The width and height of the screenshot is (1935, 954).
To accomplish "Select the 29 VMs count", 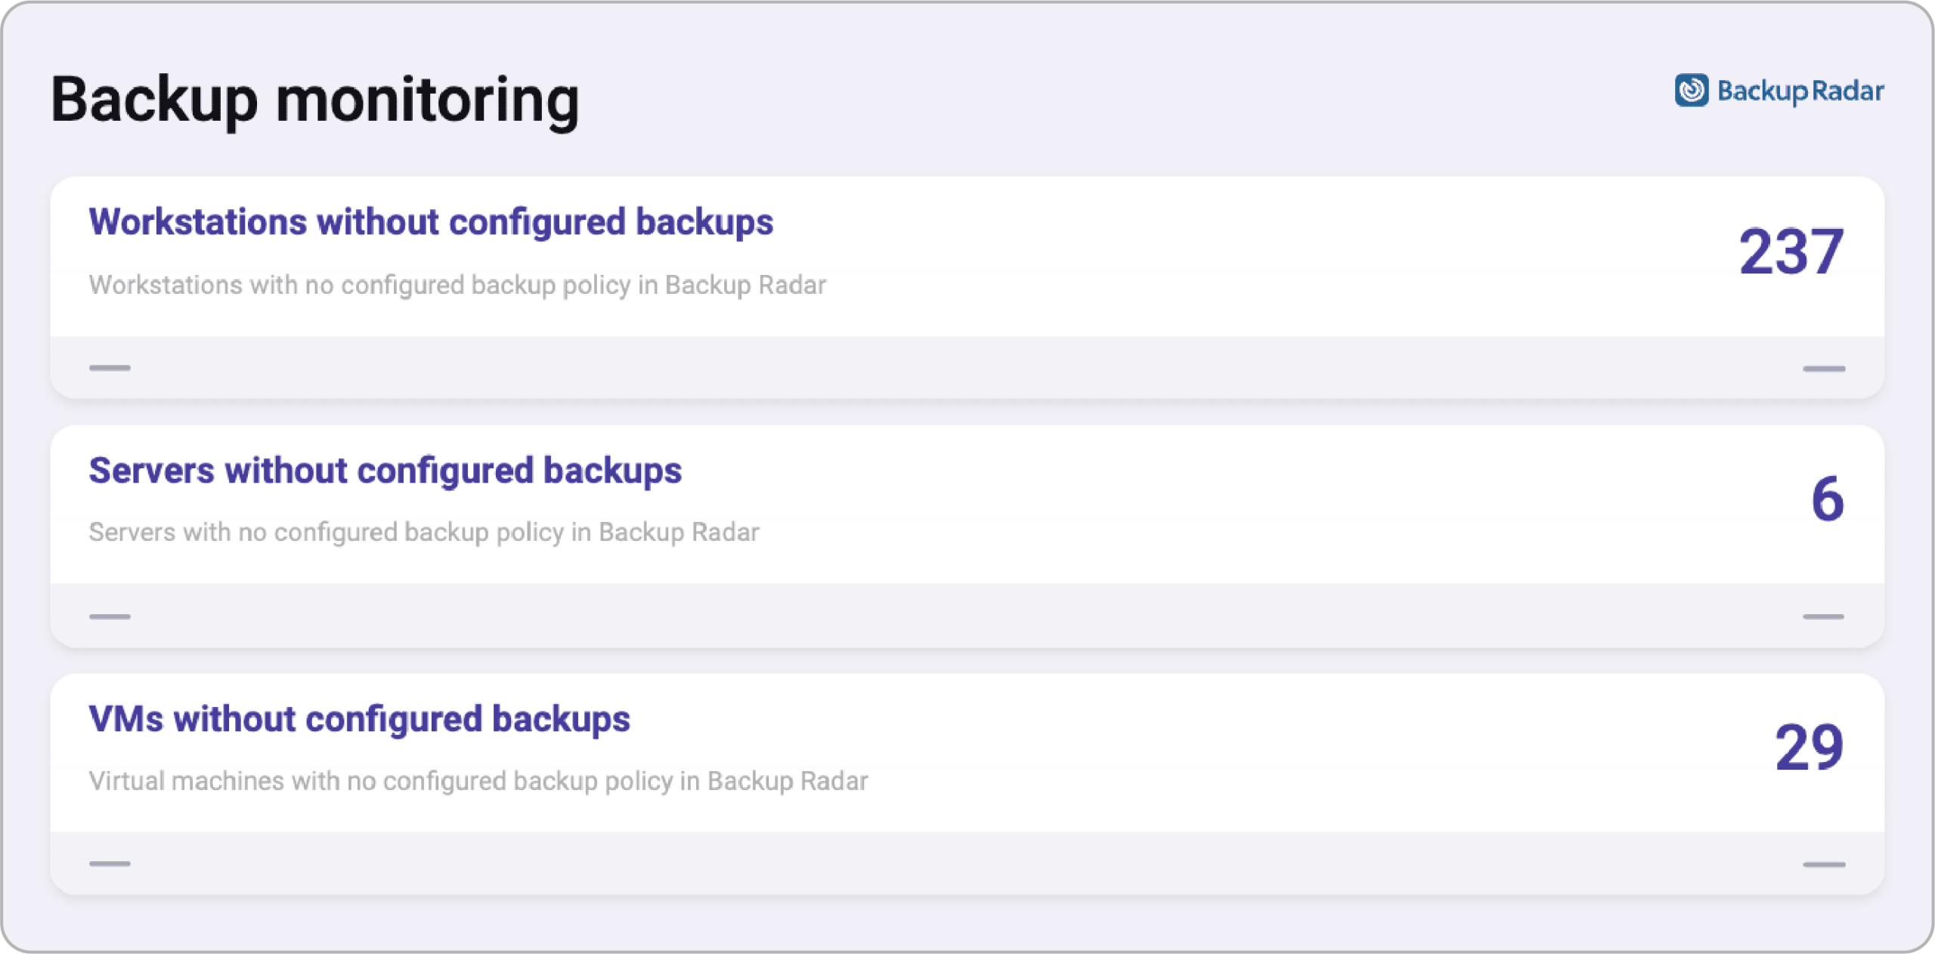I will (x=1809, y=748).
